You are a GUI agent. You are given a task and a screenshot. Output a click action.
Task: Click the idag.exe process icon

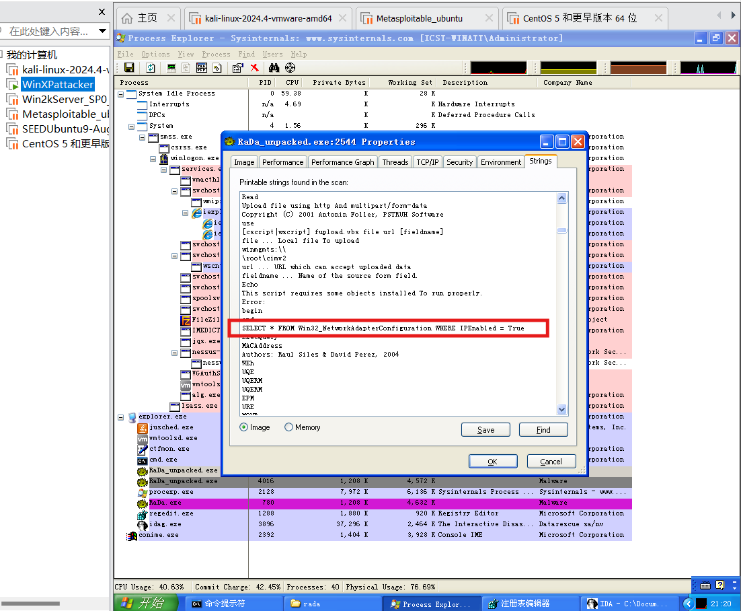pos(143,525)
